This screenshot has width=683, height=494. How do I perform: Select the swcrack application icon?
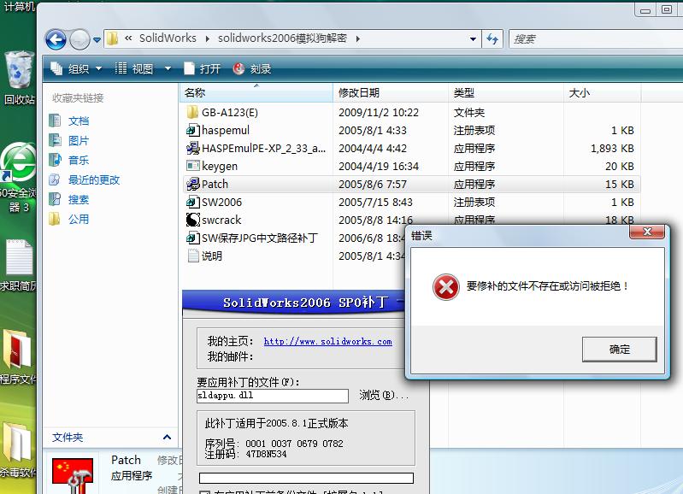[192, 220]
